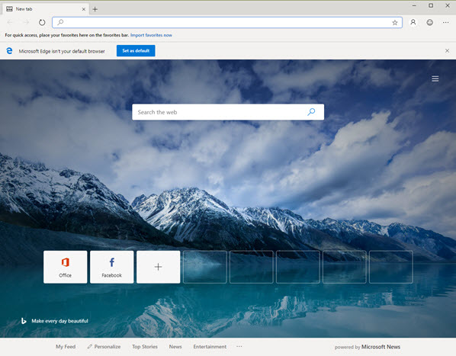Click the Set as default button

pos(136,50)
